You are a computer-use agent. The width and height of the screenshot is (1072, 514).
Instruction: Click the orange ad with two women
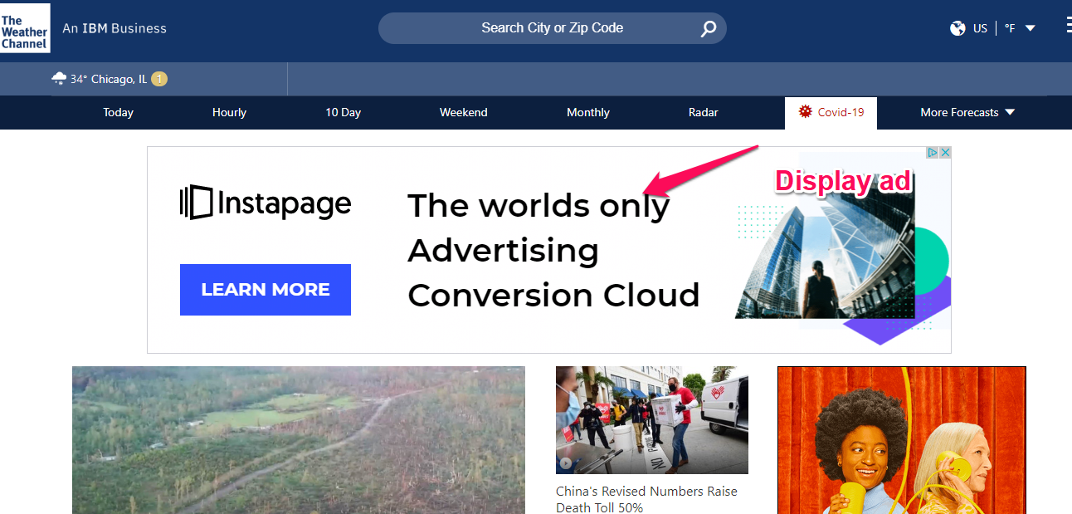coord(902,440)
